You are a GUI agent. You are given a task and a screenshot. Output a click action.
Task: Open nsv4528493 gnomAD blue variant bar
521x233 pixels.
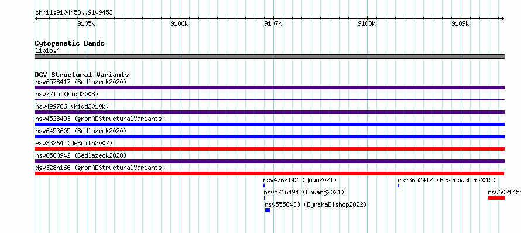269,124
